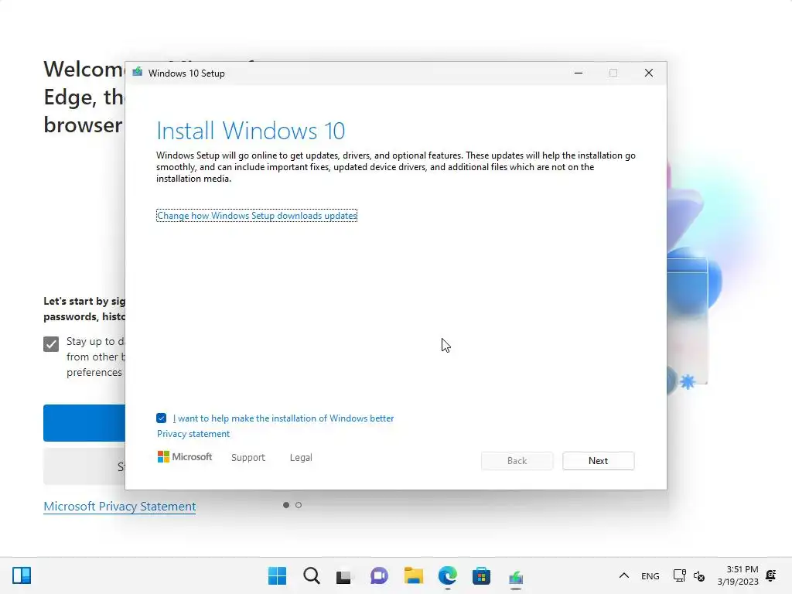Open the clock and date flyout

(738, 575)
